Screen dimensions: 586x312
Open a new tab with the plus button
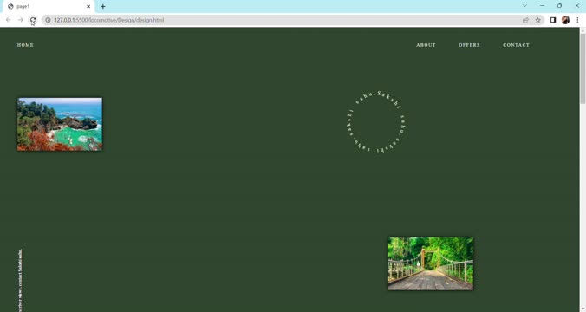point(103,6)
